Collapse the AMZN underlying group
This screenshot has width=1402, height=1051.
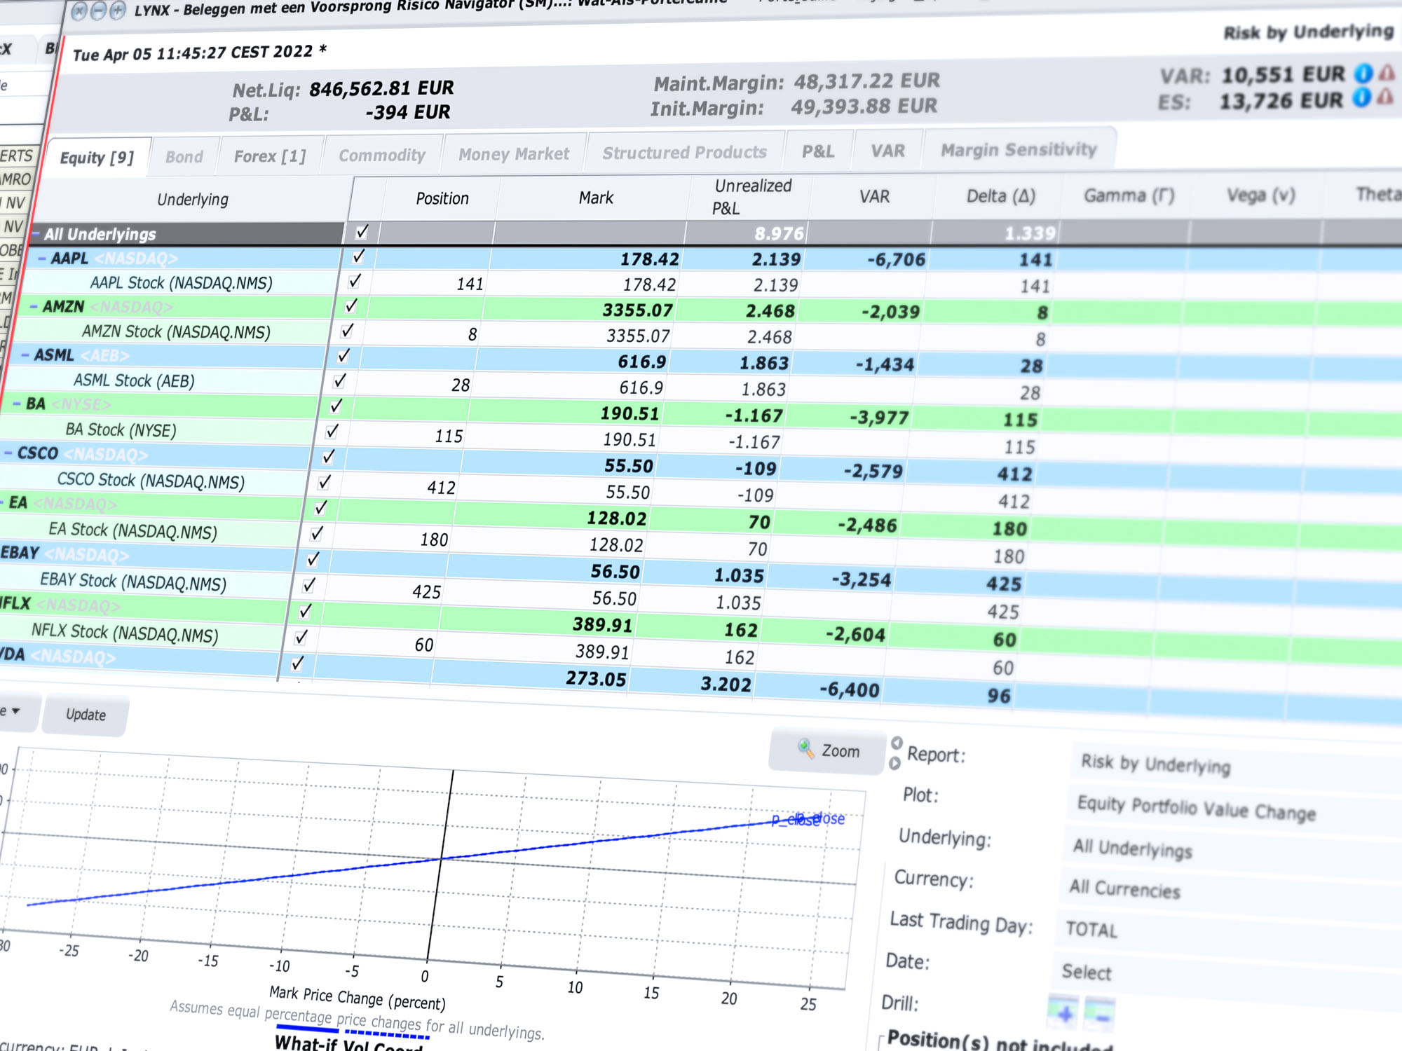pos(34,307)
